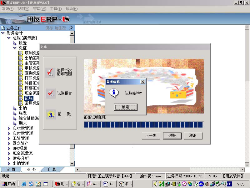
Task: Expand the 综合辅助账 tree node
Action: (14, 119)
